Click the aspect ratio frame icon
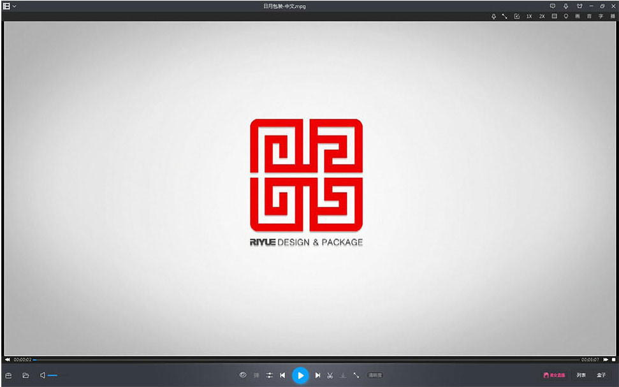Screen dimensions: 619x387 click(554, 17)
